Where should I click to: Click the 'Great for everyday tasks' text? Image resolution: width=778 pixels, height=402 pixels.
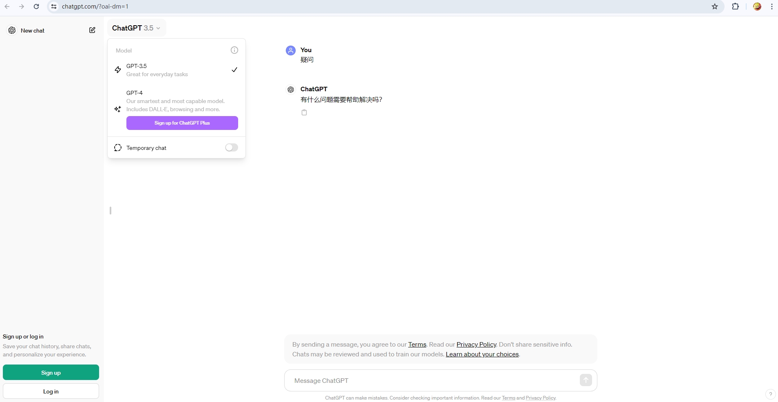point(157,75)
